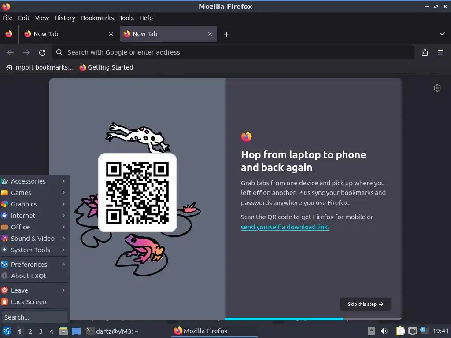Click the address bar search field
Screen dimensions: 451x338
coord(233,53)
